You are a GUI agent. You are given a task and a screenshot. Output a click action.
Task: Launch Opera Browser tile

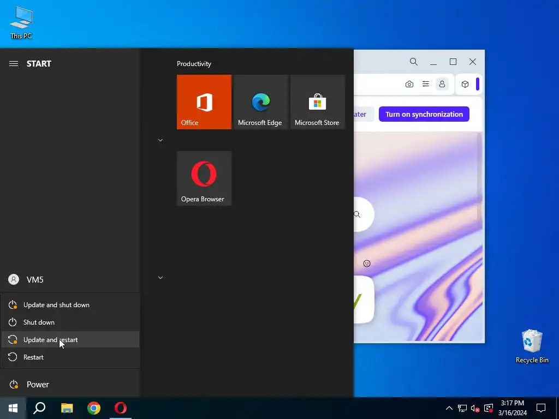(204, 178)
